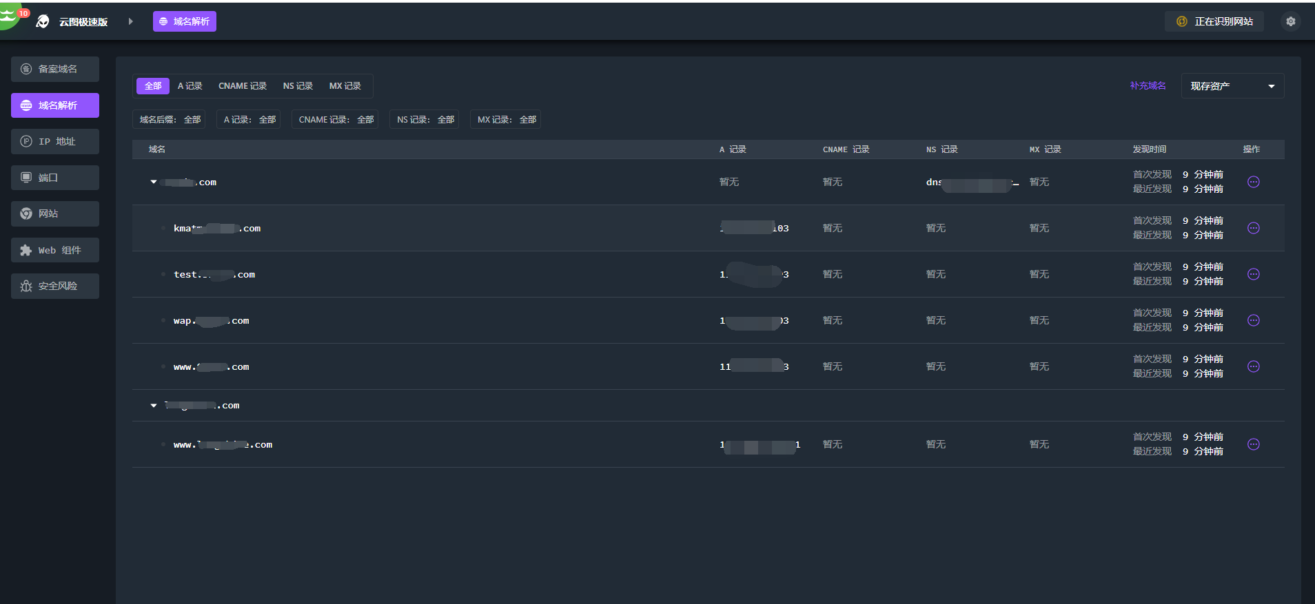1315x604 pixels.
Task: Open the 域名后缀 filter dropdown
Action: click(x=170, y=120)
